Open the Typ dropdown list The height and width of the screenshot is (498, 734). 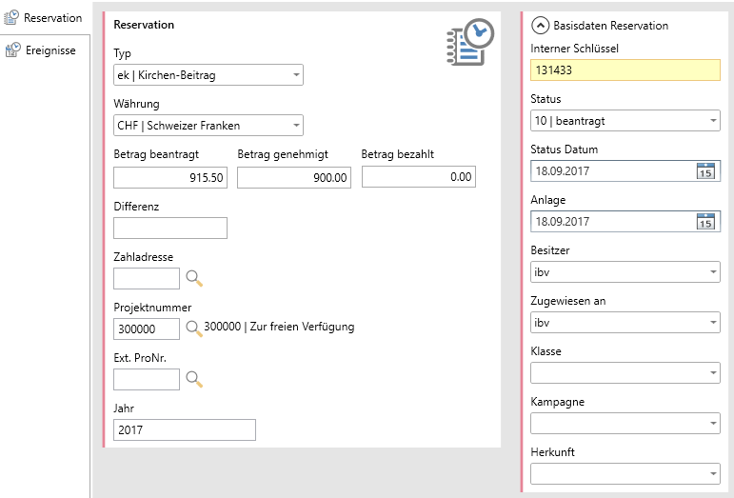point(296,75)
